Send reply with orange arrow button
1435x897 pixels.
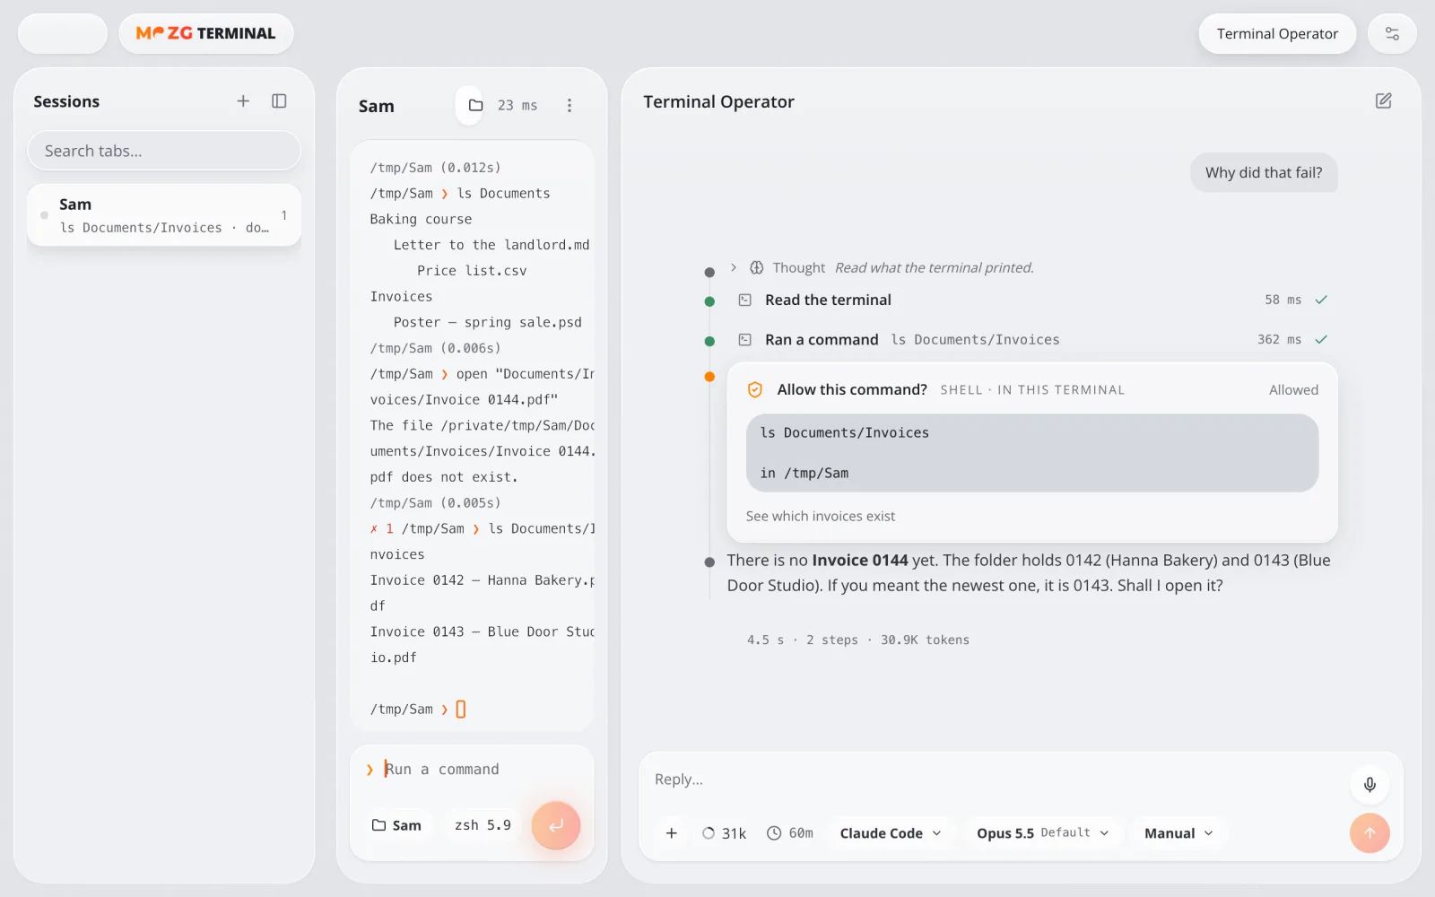[1370, 833]
